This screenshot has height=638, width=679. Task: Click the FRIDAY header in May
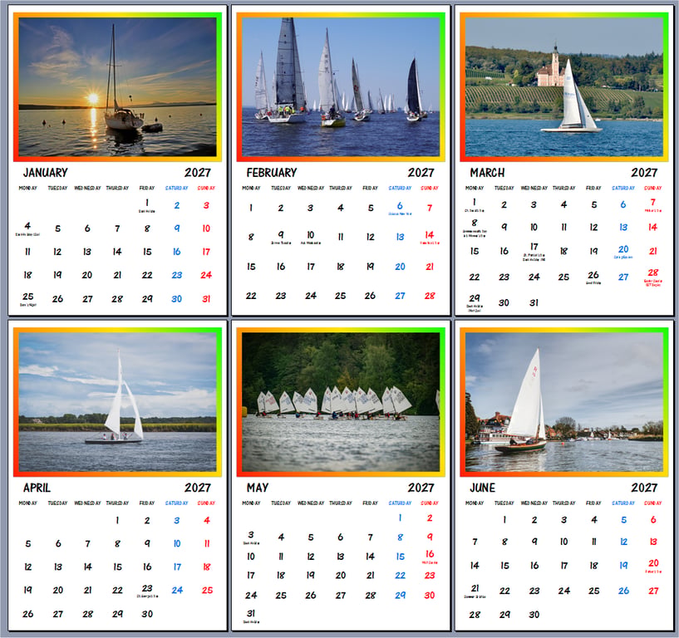370,503
